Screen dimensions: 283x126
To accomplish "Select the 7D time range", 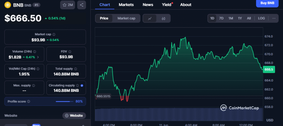I will [x=221, y=18].
